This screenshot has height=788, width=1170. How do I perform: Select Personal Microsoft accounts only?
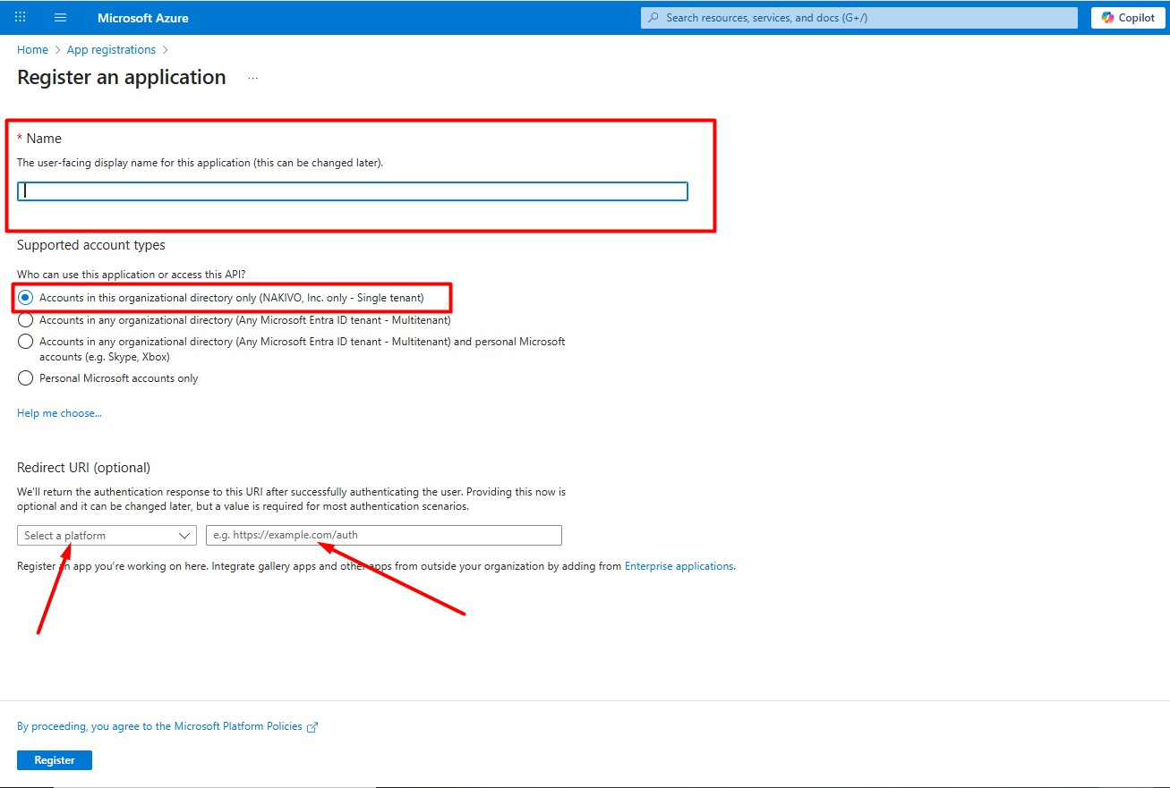pyautogui.click(x=25, y=378)
